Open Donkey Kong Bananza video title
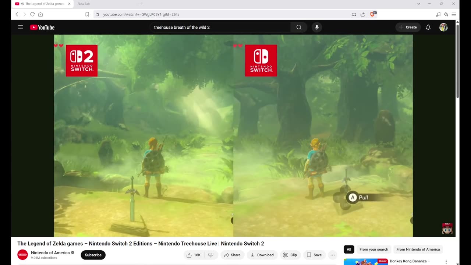Screen dimensions: 471x265 (x=410, y=261)
